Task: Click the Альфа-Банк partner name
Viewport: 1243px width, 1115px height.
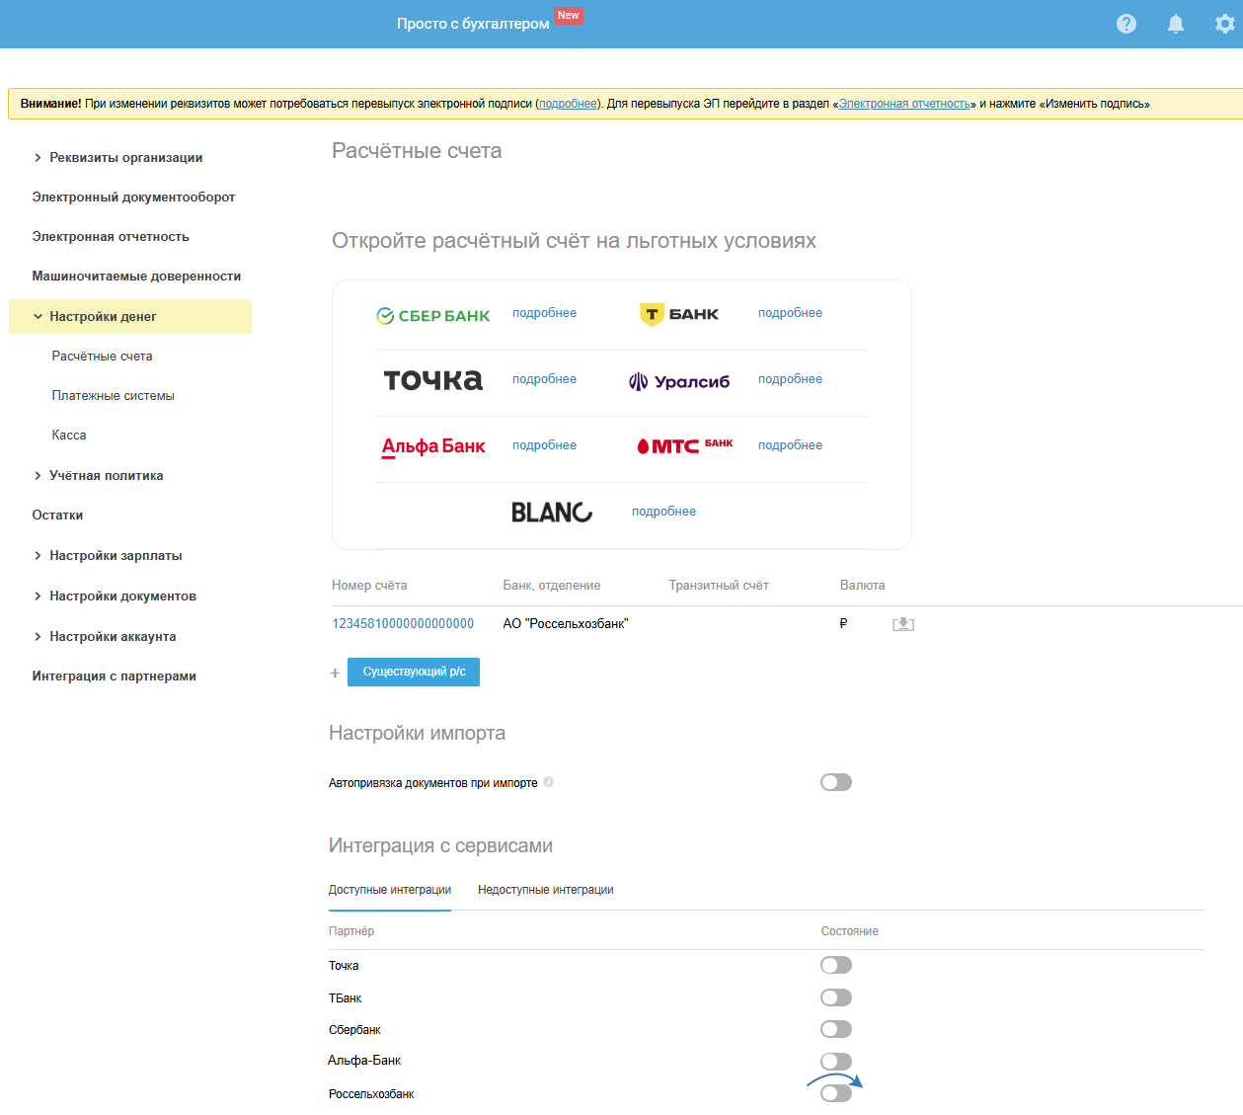Action: (364, 1061)
